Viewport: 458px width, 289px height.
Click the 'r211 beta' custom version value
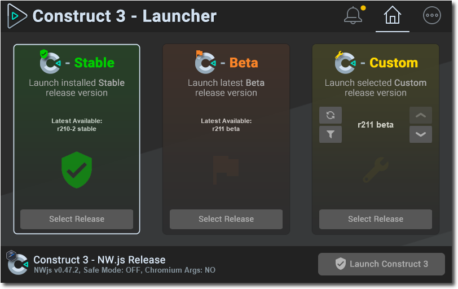(376, 125)
